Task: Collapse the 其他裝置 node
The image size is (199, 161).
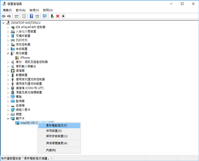Action: (x=8, y=53)
